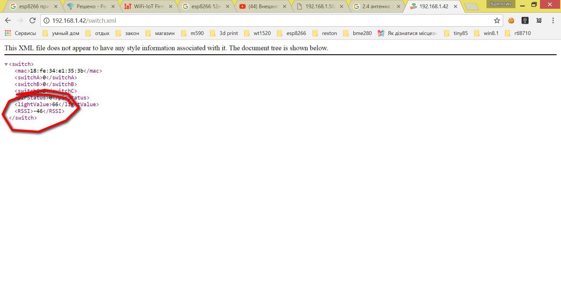Open the отдых bookmark folder

(98, 33)
